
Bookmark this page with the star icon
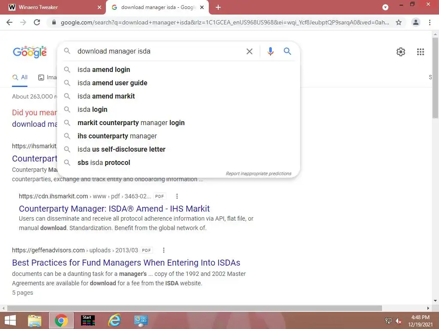click(399, 22)
